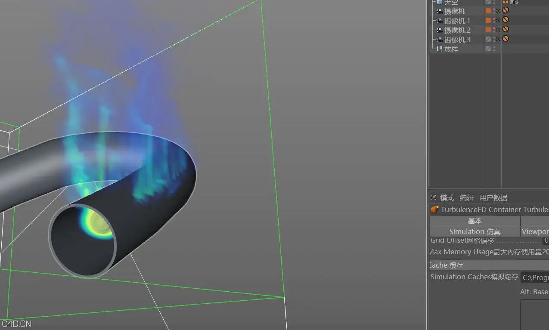Toggle the orange layer square on 摄像机.1
Viewport: 549px width, 330px height.
tap(488, 20)
